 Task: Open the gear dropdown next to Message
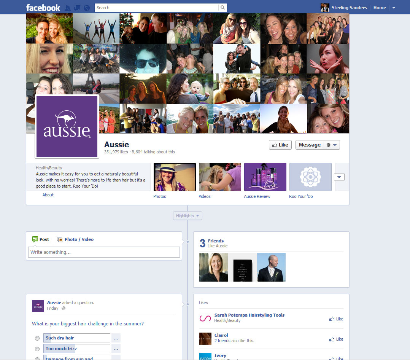tap(332, 145)
